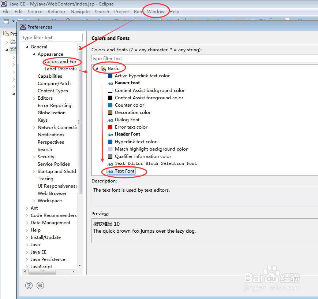The image size is (318, 299).
Task: Expand the Java tree node
Action: click(27, 245)
